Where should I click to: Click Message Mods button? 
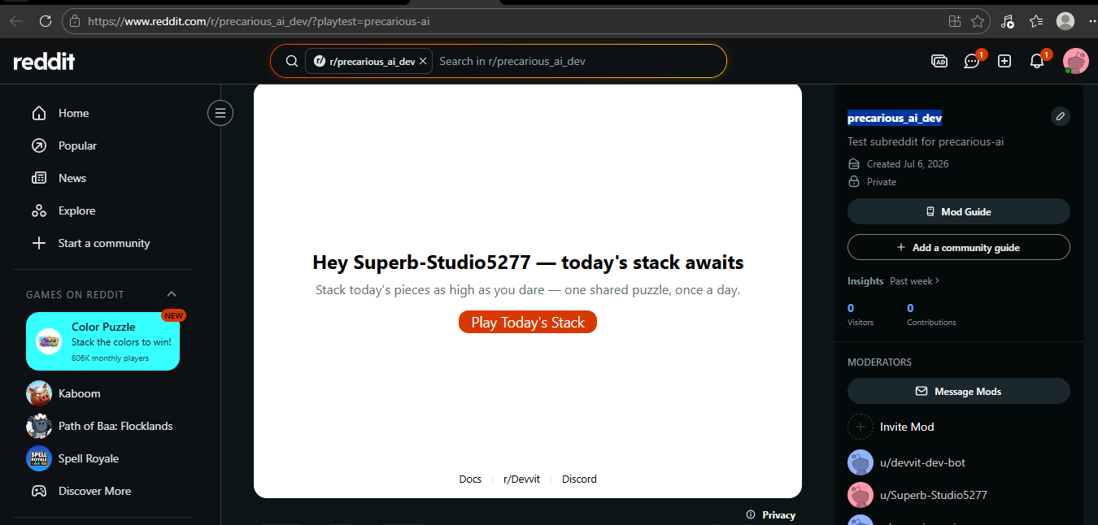pyautogui.click(x=959, y=391)
